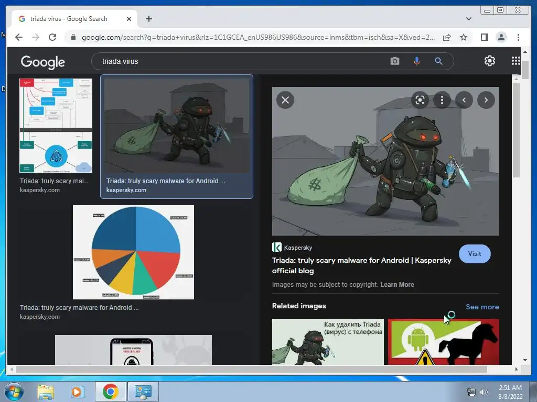Reload the page
The width and height of the screenshot is (537, 402).
(x=52, y=37)
